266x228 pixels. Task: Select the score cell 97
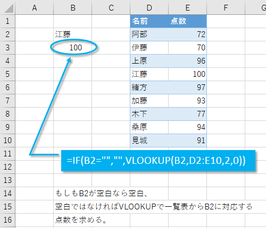click(188, 87)
